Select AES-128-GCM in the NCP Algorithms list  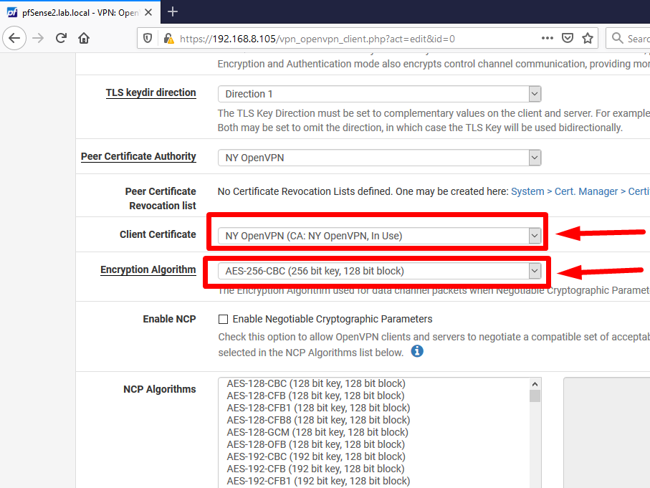(317, 432)
